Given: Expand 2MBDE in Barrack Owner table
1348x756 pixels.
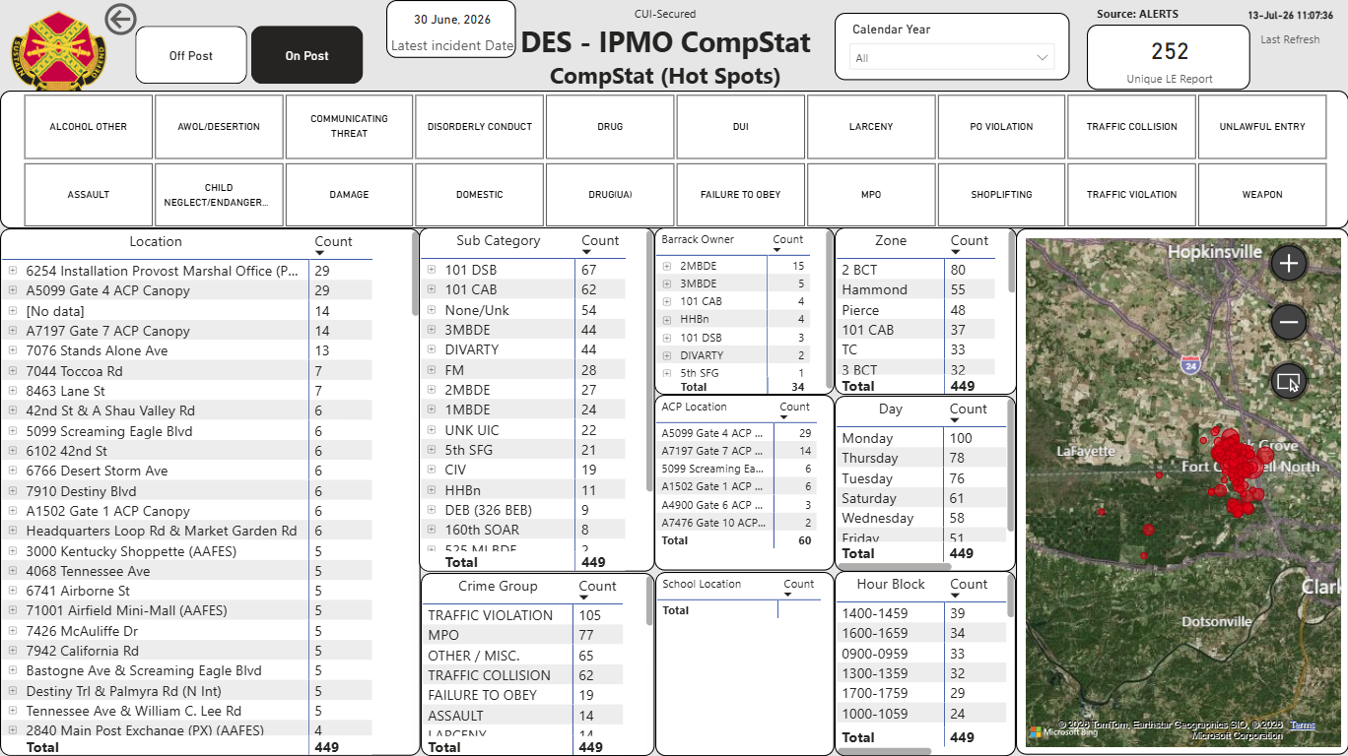Looking at the screenshot, I should 667,266.
